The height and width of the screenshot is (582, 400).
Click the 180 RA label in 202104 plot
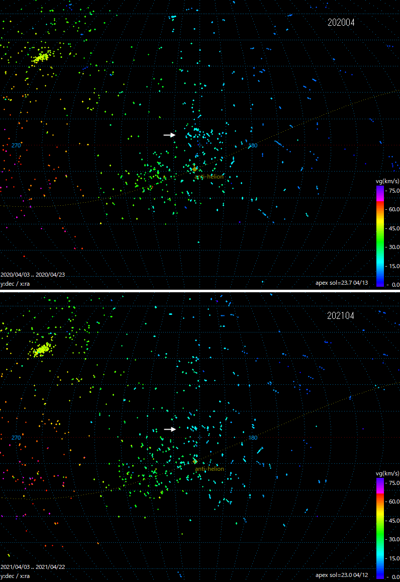coord(253,438)
